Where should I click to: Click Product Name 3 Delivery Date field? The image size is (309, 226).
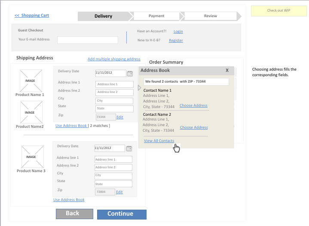110,148
